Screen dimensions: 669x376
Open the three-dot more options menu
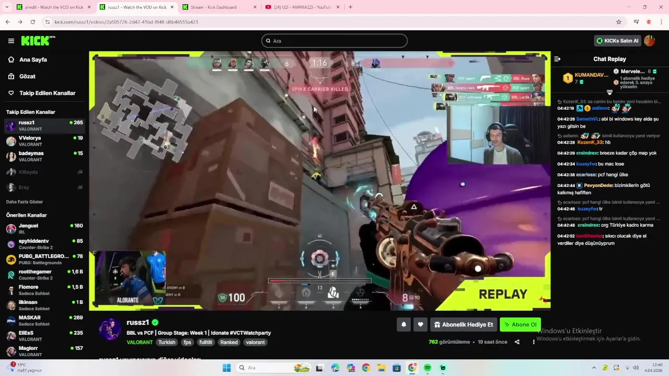[534, 342]
